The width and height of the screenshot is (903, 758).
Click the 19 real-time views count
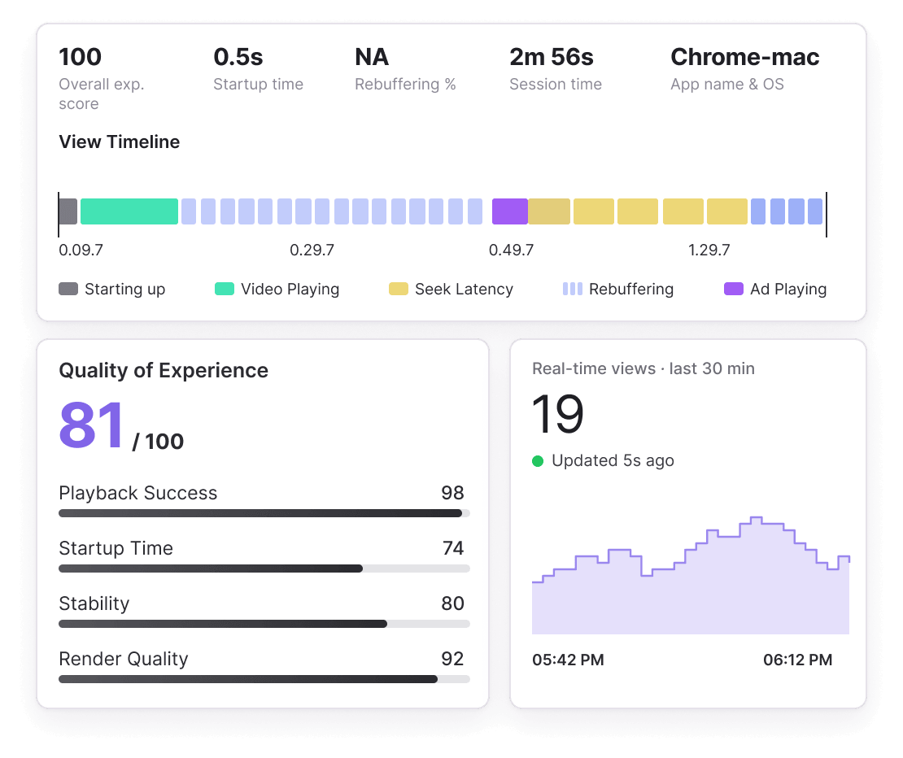(557, 414)
